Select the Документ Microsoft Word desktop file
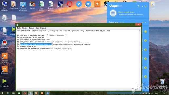Viewport: 169px width, 95px height. point(51,6)
